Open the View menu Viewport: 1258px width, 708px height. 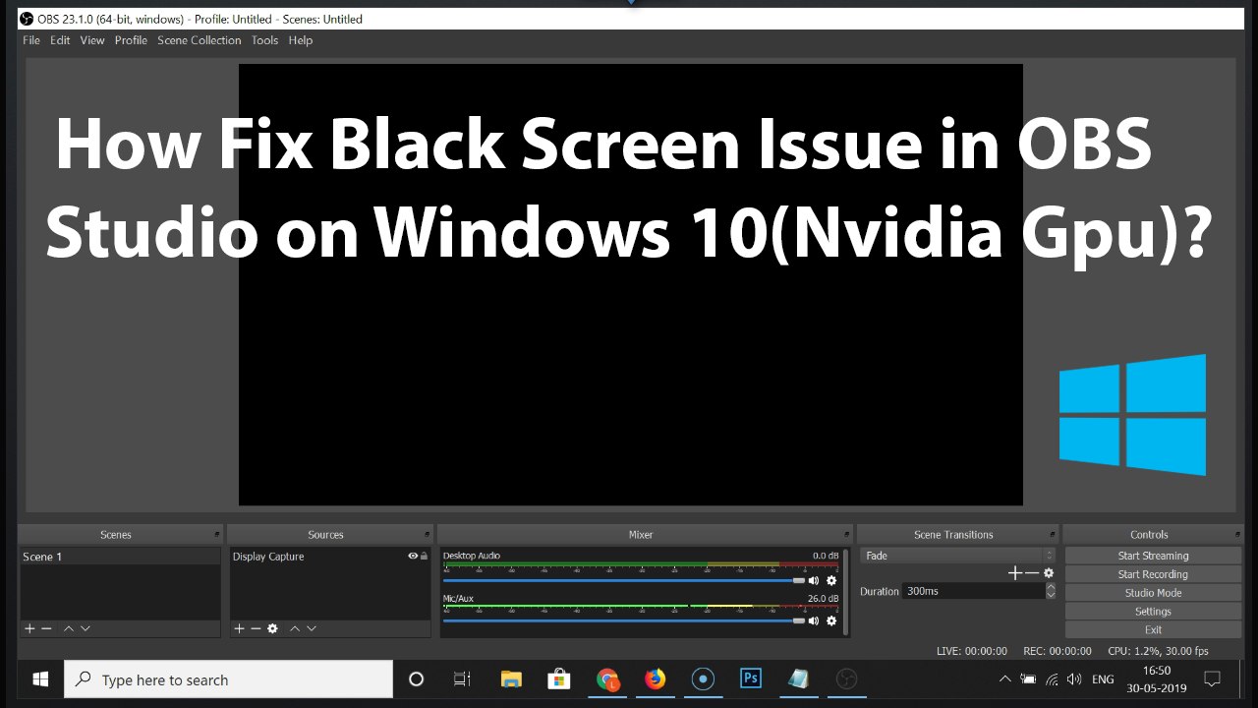[92, 40]
